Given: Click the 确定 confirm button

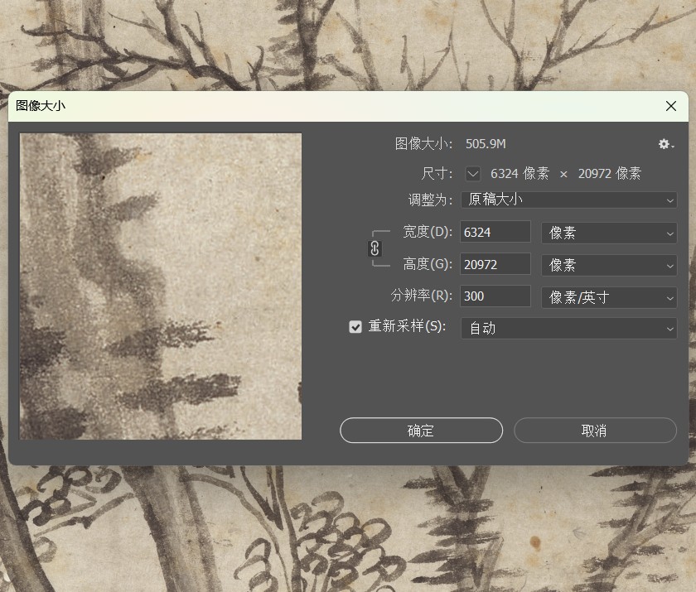Looking at the screenshot, I should [x=421, y=431].
